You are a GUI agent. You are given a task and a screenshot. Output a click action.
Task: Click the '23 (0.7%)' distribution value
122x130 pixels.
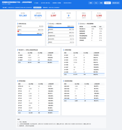[x=71, y=36]
